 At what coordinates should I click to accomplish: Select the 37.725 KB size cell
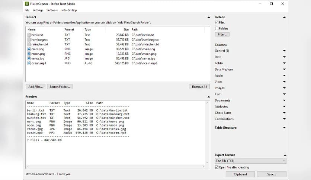[122, 40]
